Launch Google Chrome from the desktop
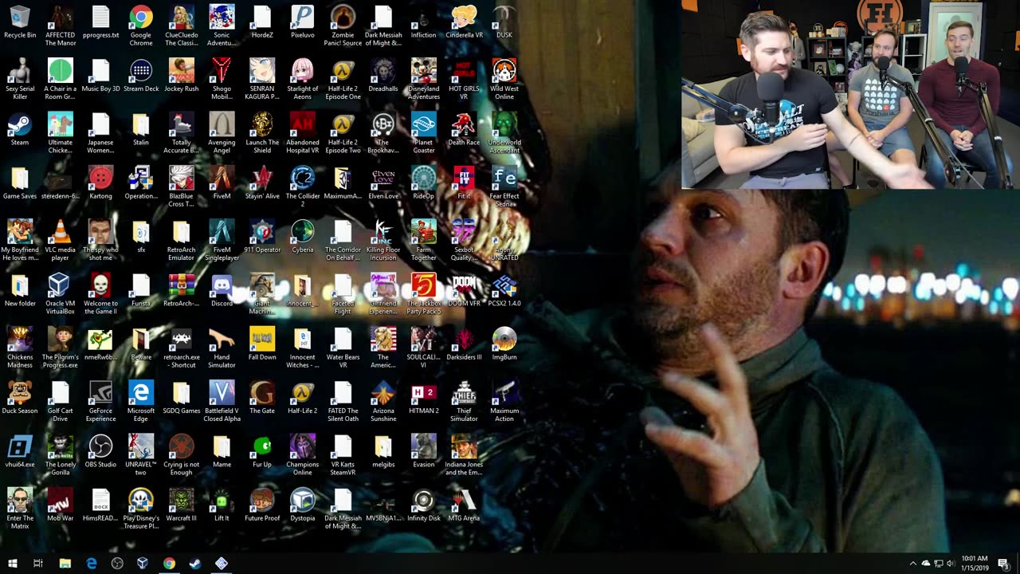The width and height of the screenshot is (1020, 574). click(x=141, y=26)
